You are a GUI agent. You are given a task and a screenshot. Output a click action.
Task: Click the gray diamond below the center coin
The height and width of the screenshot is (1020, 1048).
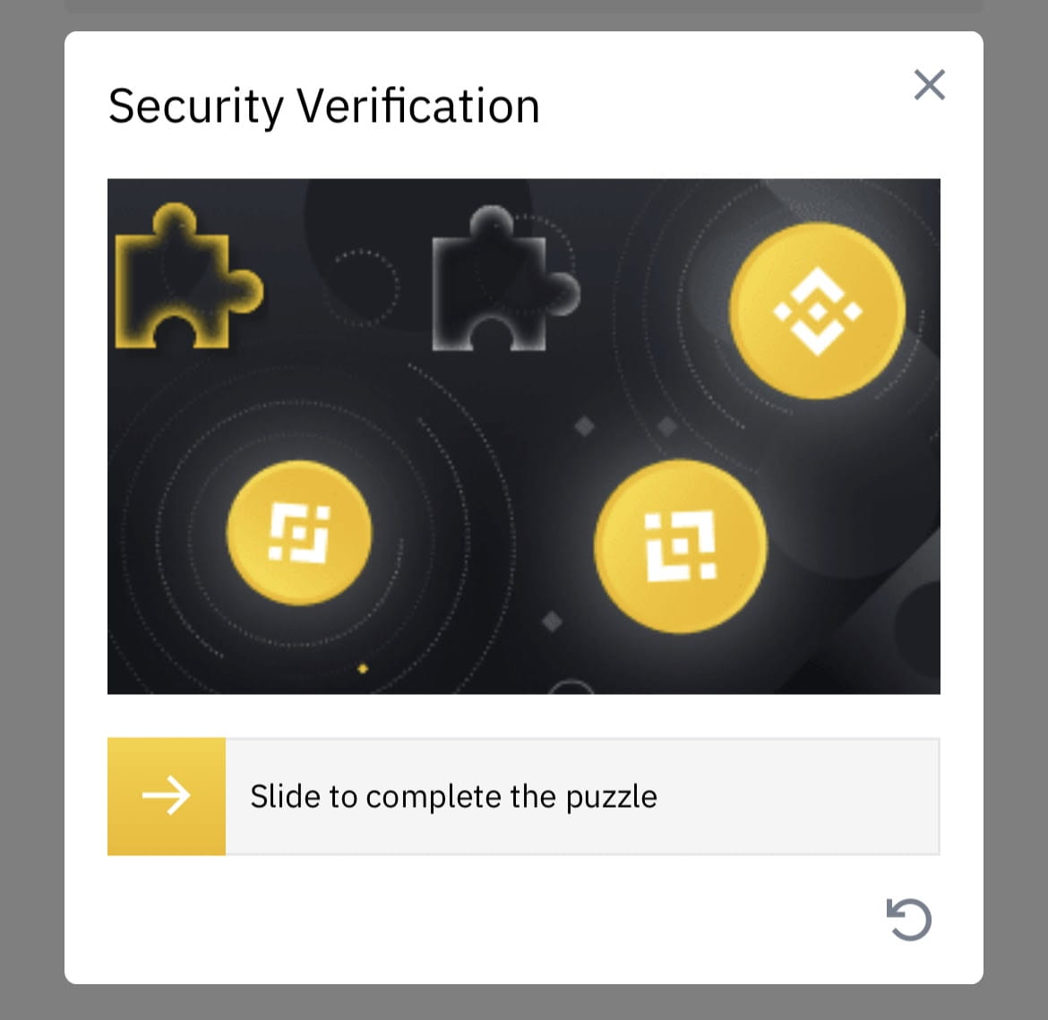(553, 621)
